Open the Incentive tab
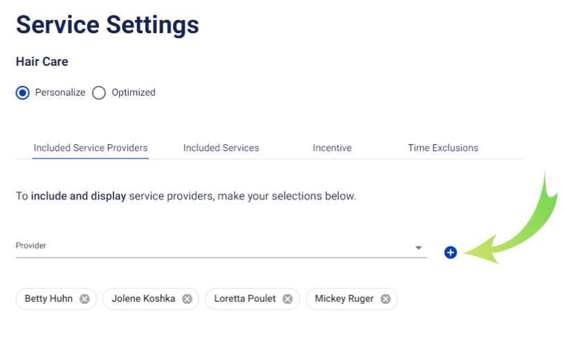 [332, 148]
